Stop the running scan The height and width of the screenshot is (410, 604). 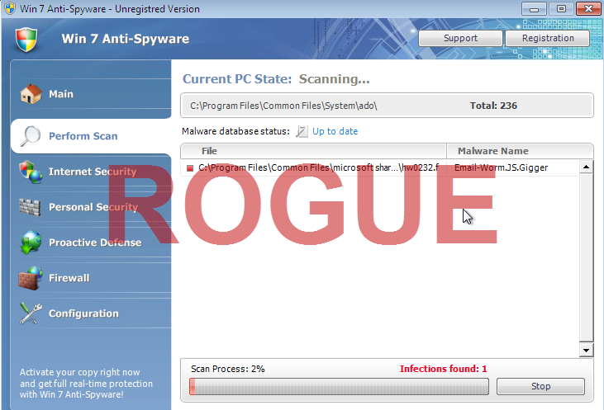(x=540, y=386)
